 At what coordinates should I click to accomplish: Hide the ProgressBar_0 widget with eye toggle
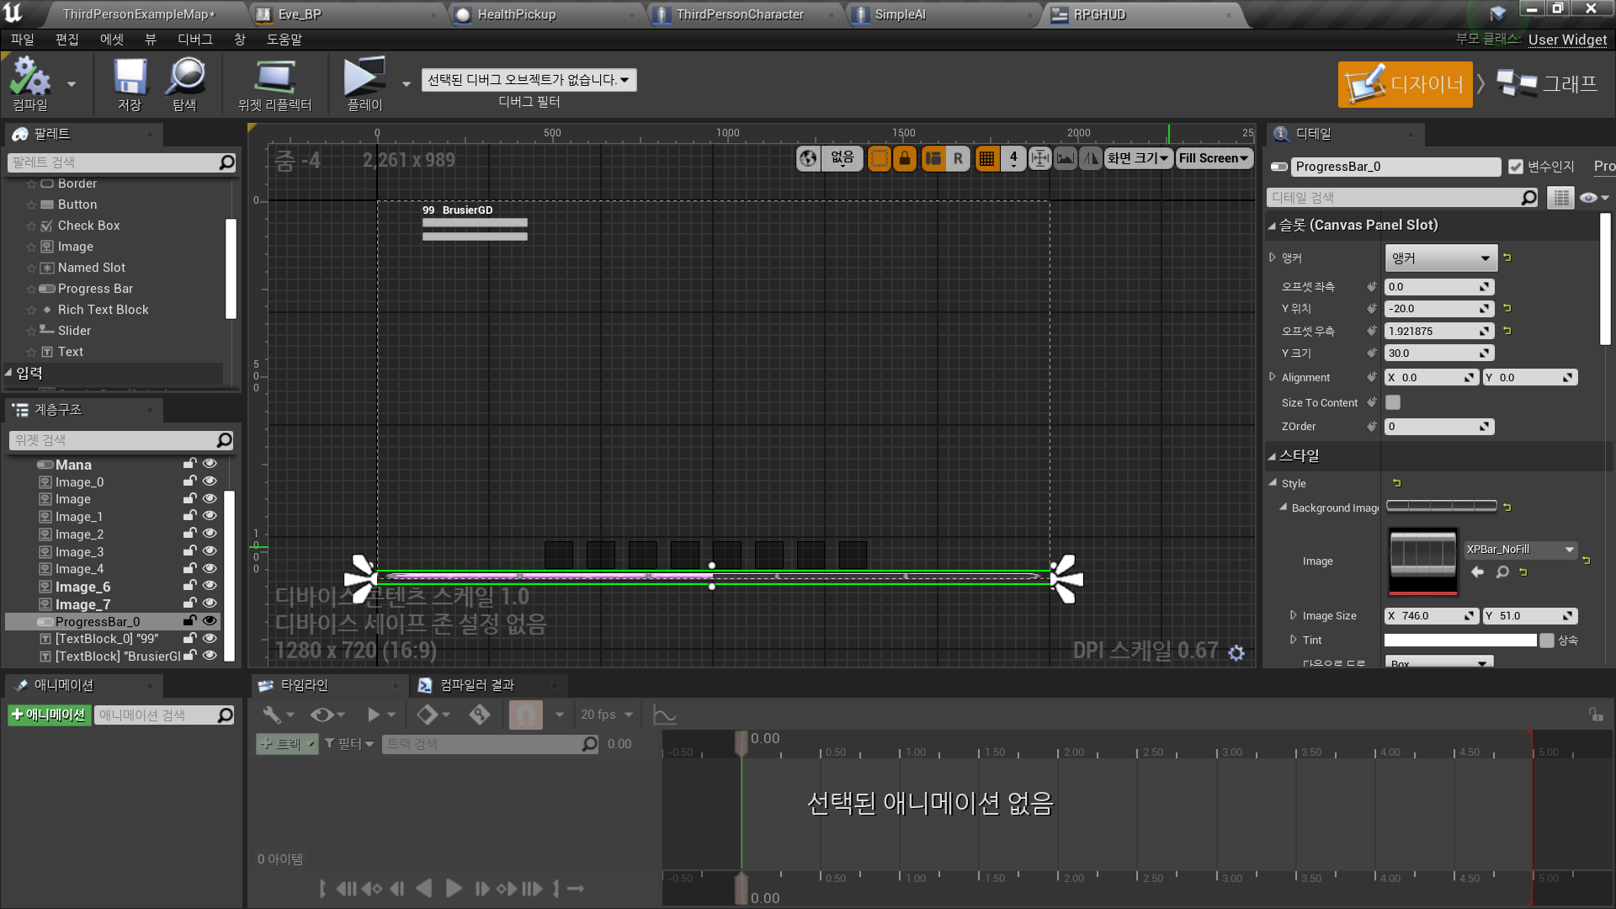click(210, 621)
